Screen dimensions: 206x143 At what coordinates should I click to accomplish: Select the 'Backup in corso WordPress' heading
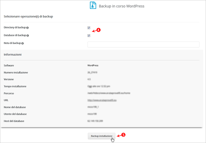pos(122,6)
